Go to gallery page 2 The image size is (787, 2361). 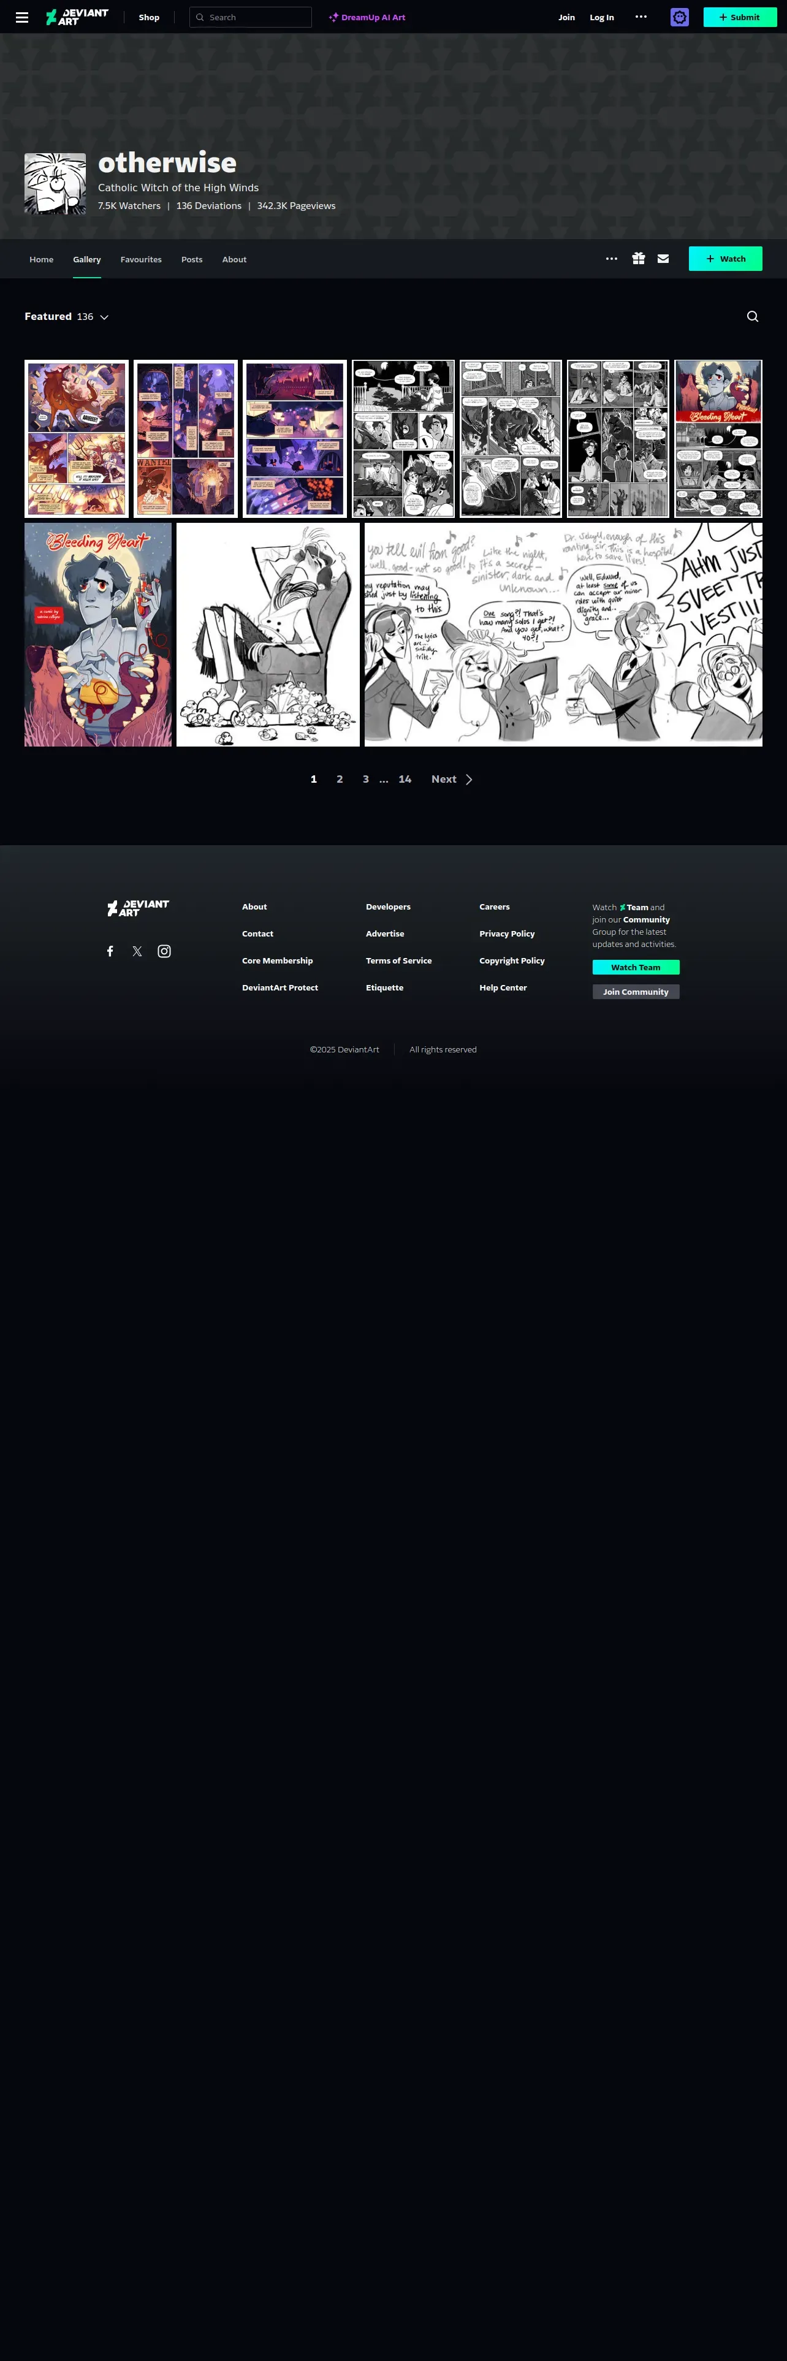pos(340,779)
